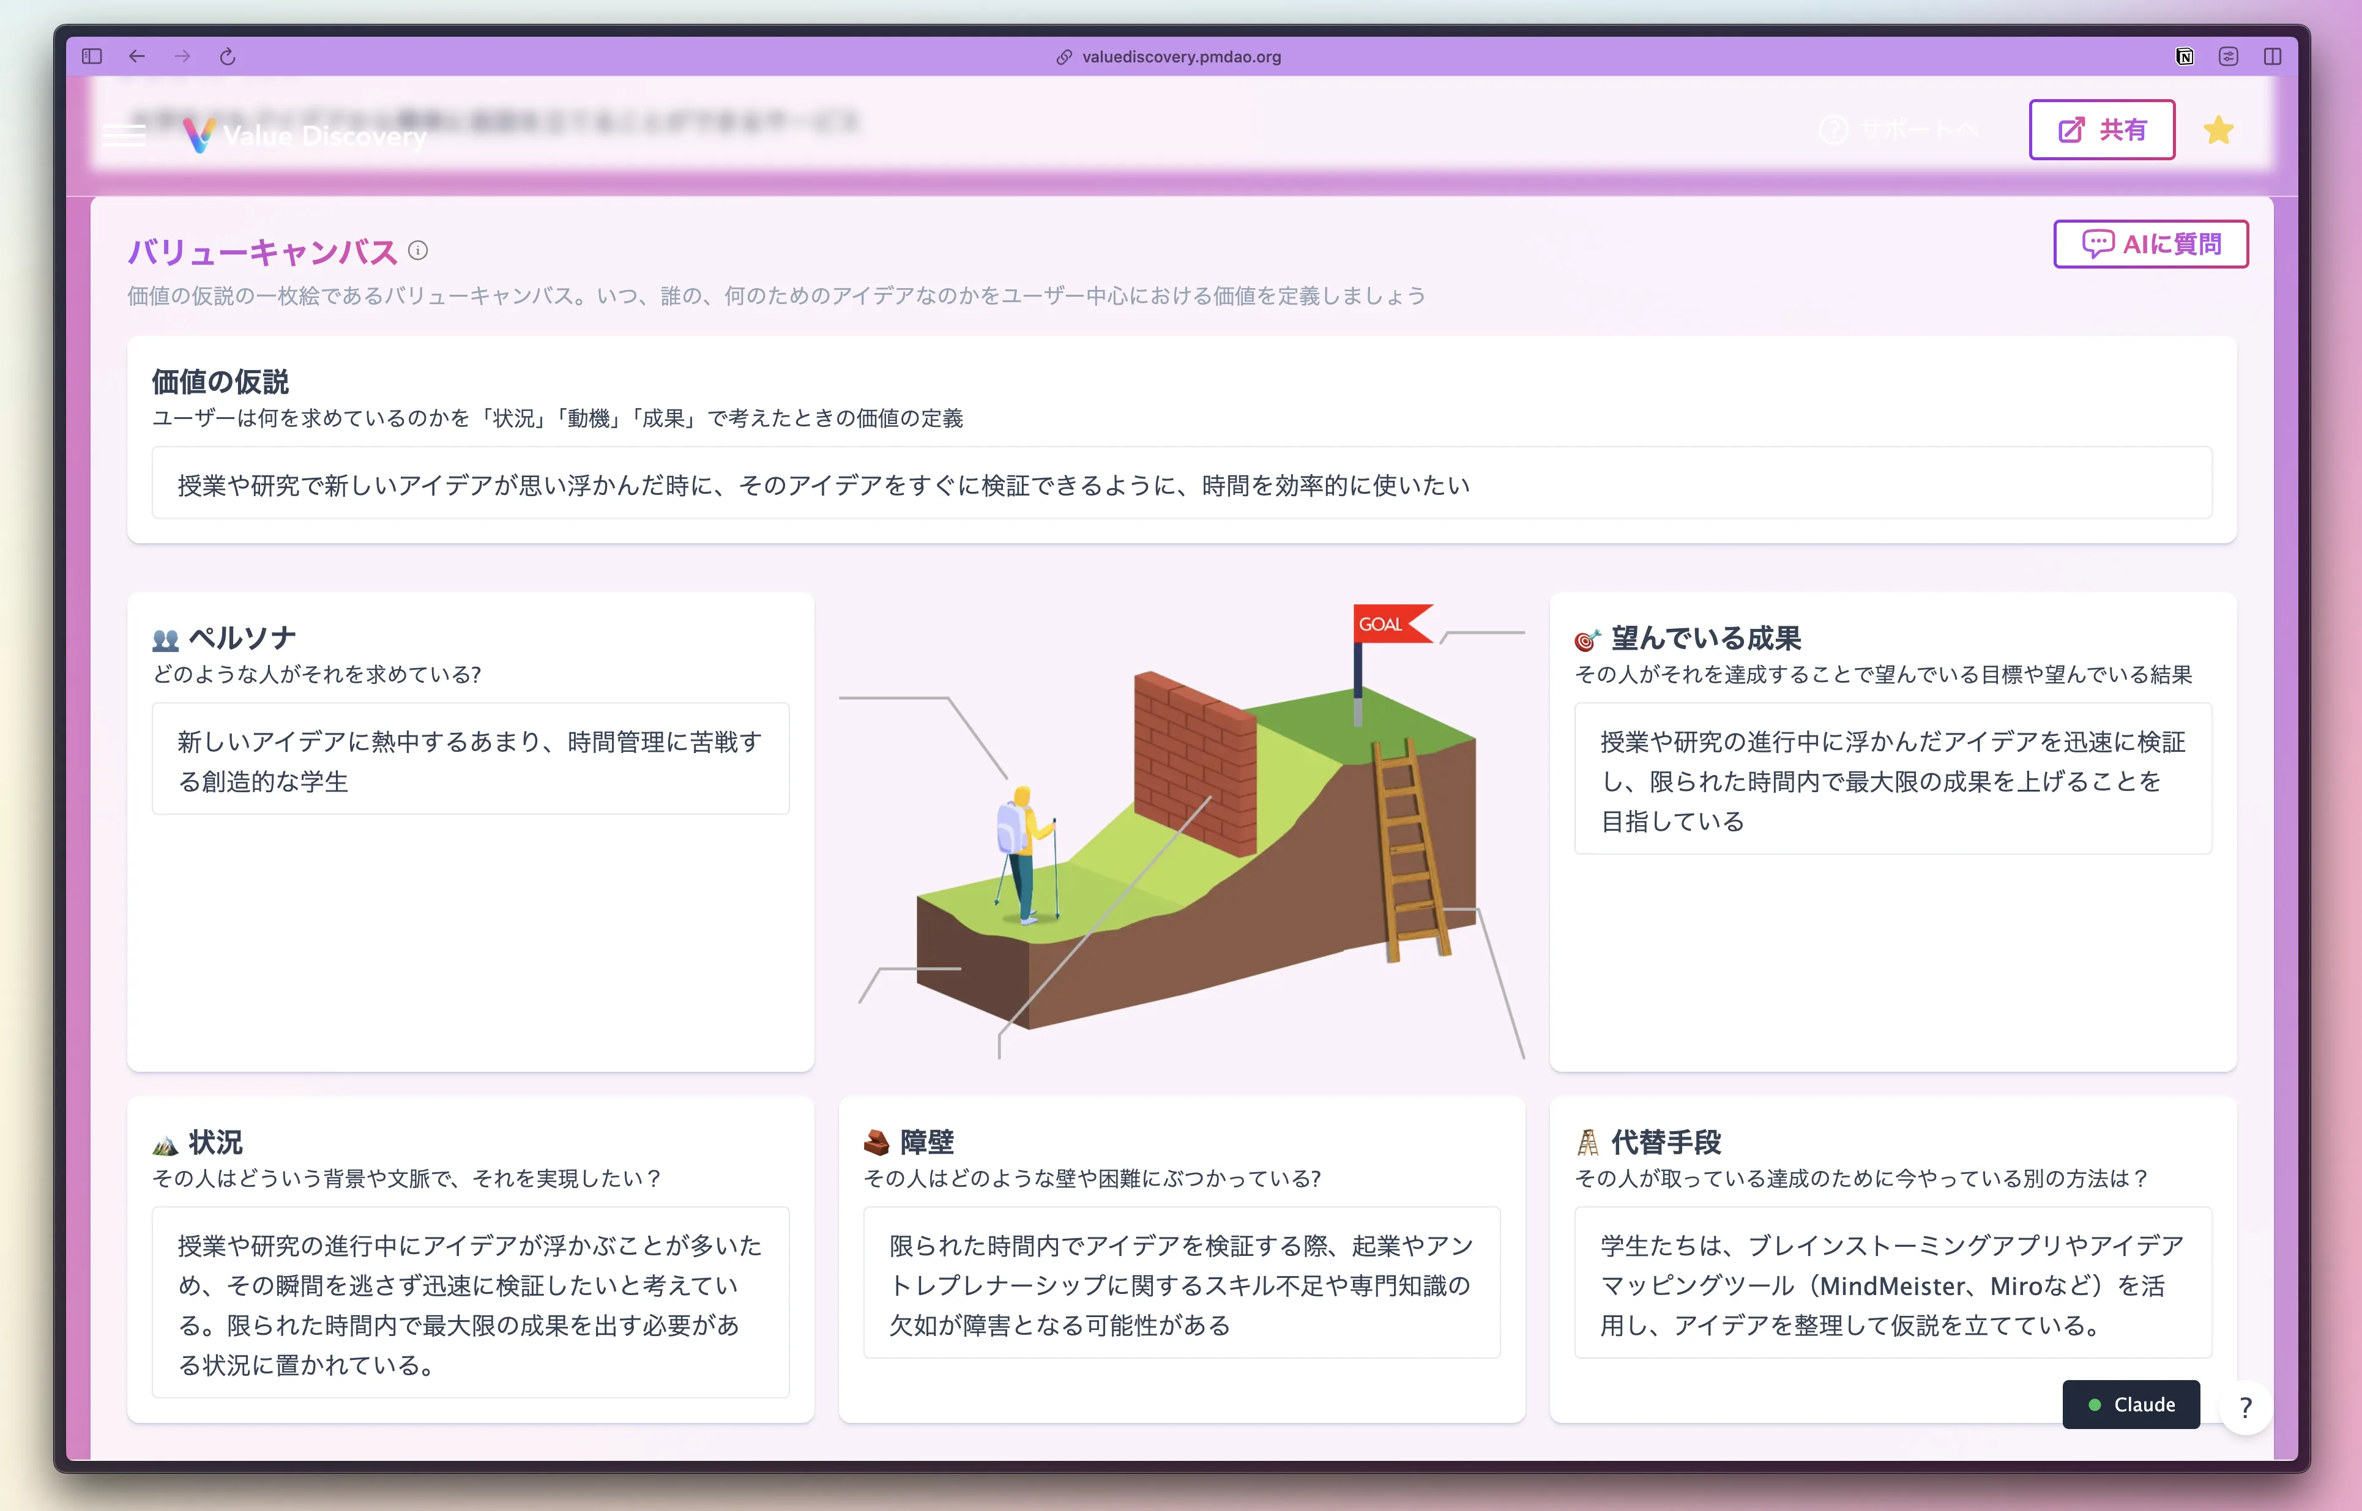This screenshot has height=1511, width=2362.
Task: Toggle the split view icon in browser toolbar
Action: pyautogui.click(x=2273, y=57)
